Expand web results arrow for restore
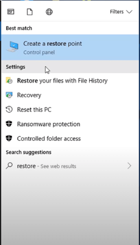The height and width of the screenshot is (245, 140). (x=129, y=166)
